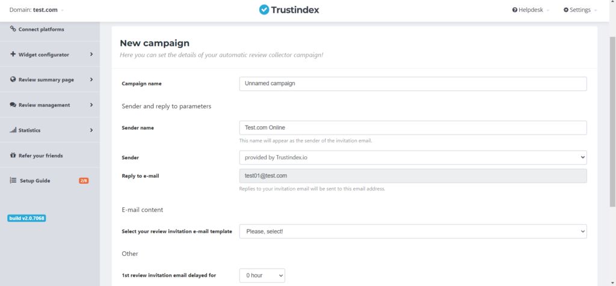This screenshot has width=616, height=286.
Task: Open the invitation delay hour dropdown
Action: tap(262, 275)
